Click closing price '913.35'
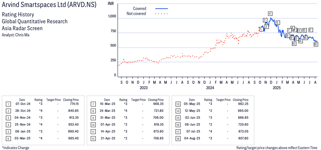 pyautogui.click(x=74, y=118)
